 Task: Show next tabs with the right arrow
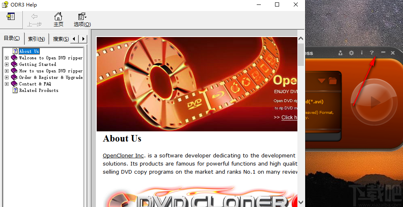click(83, 39)
